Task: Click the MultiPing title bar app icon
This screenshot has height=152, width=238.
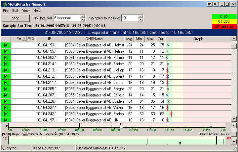Action: coord(5,4)
